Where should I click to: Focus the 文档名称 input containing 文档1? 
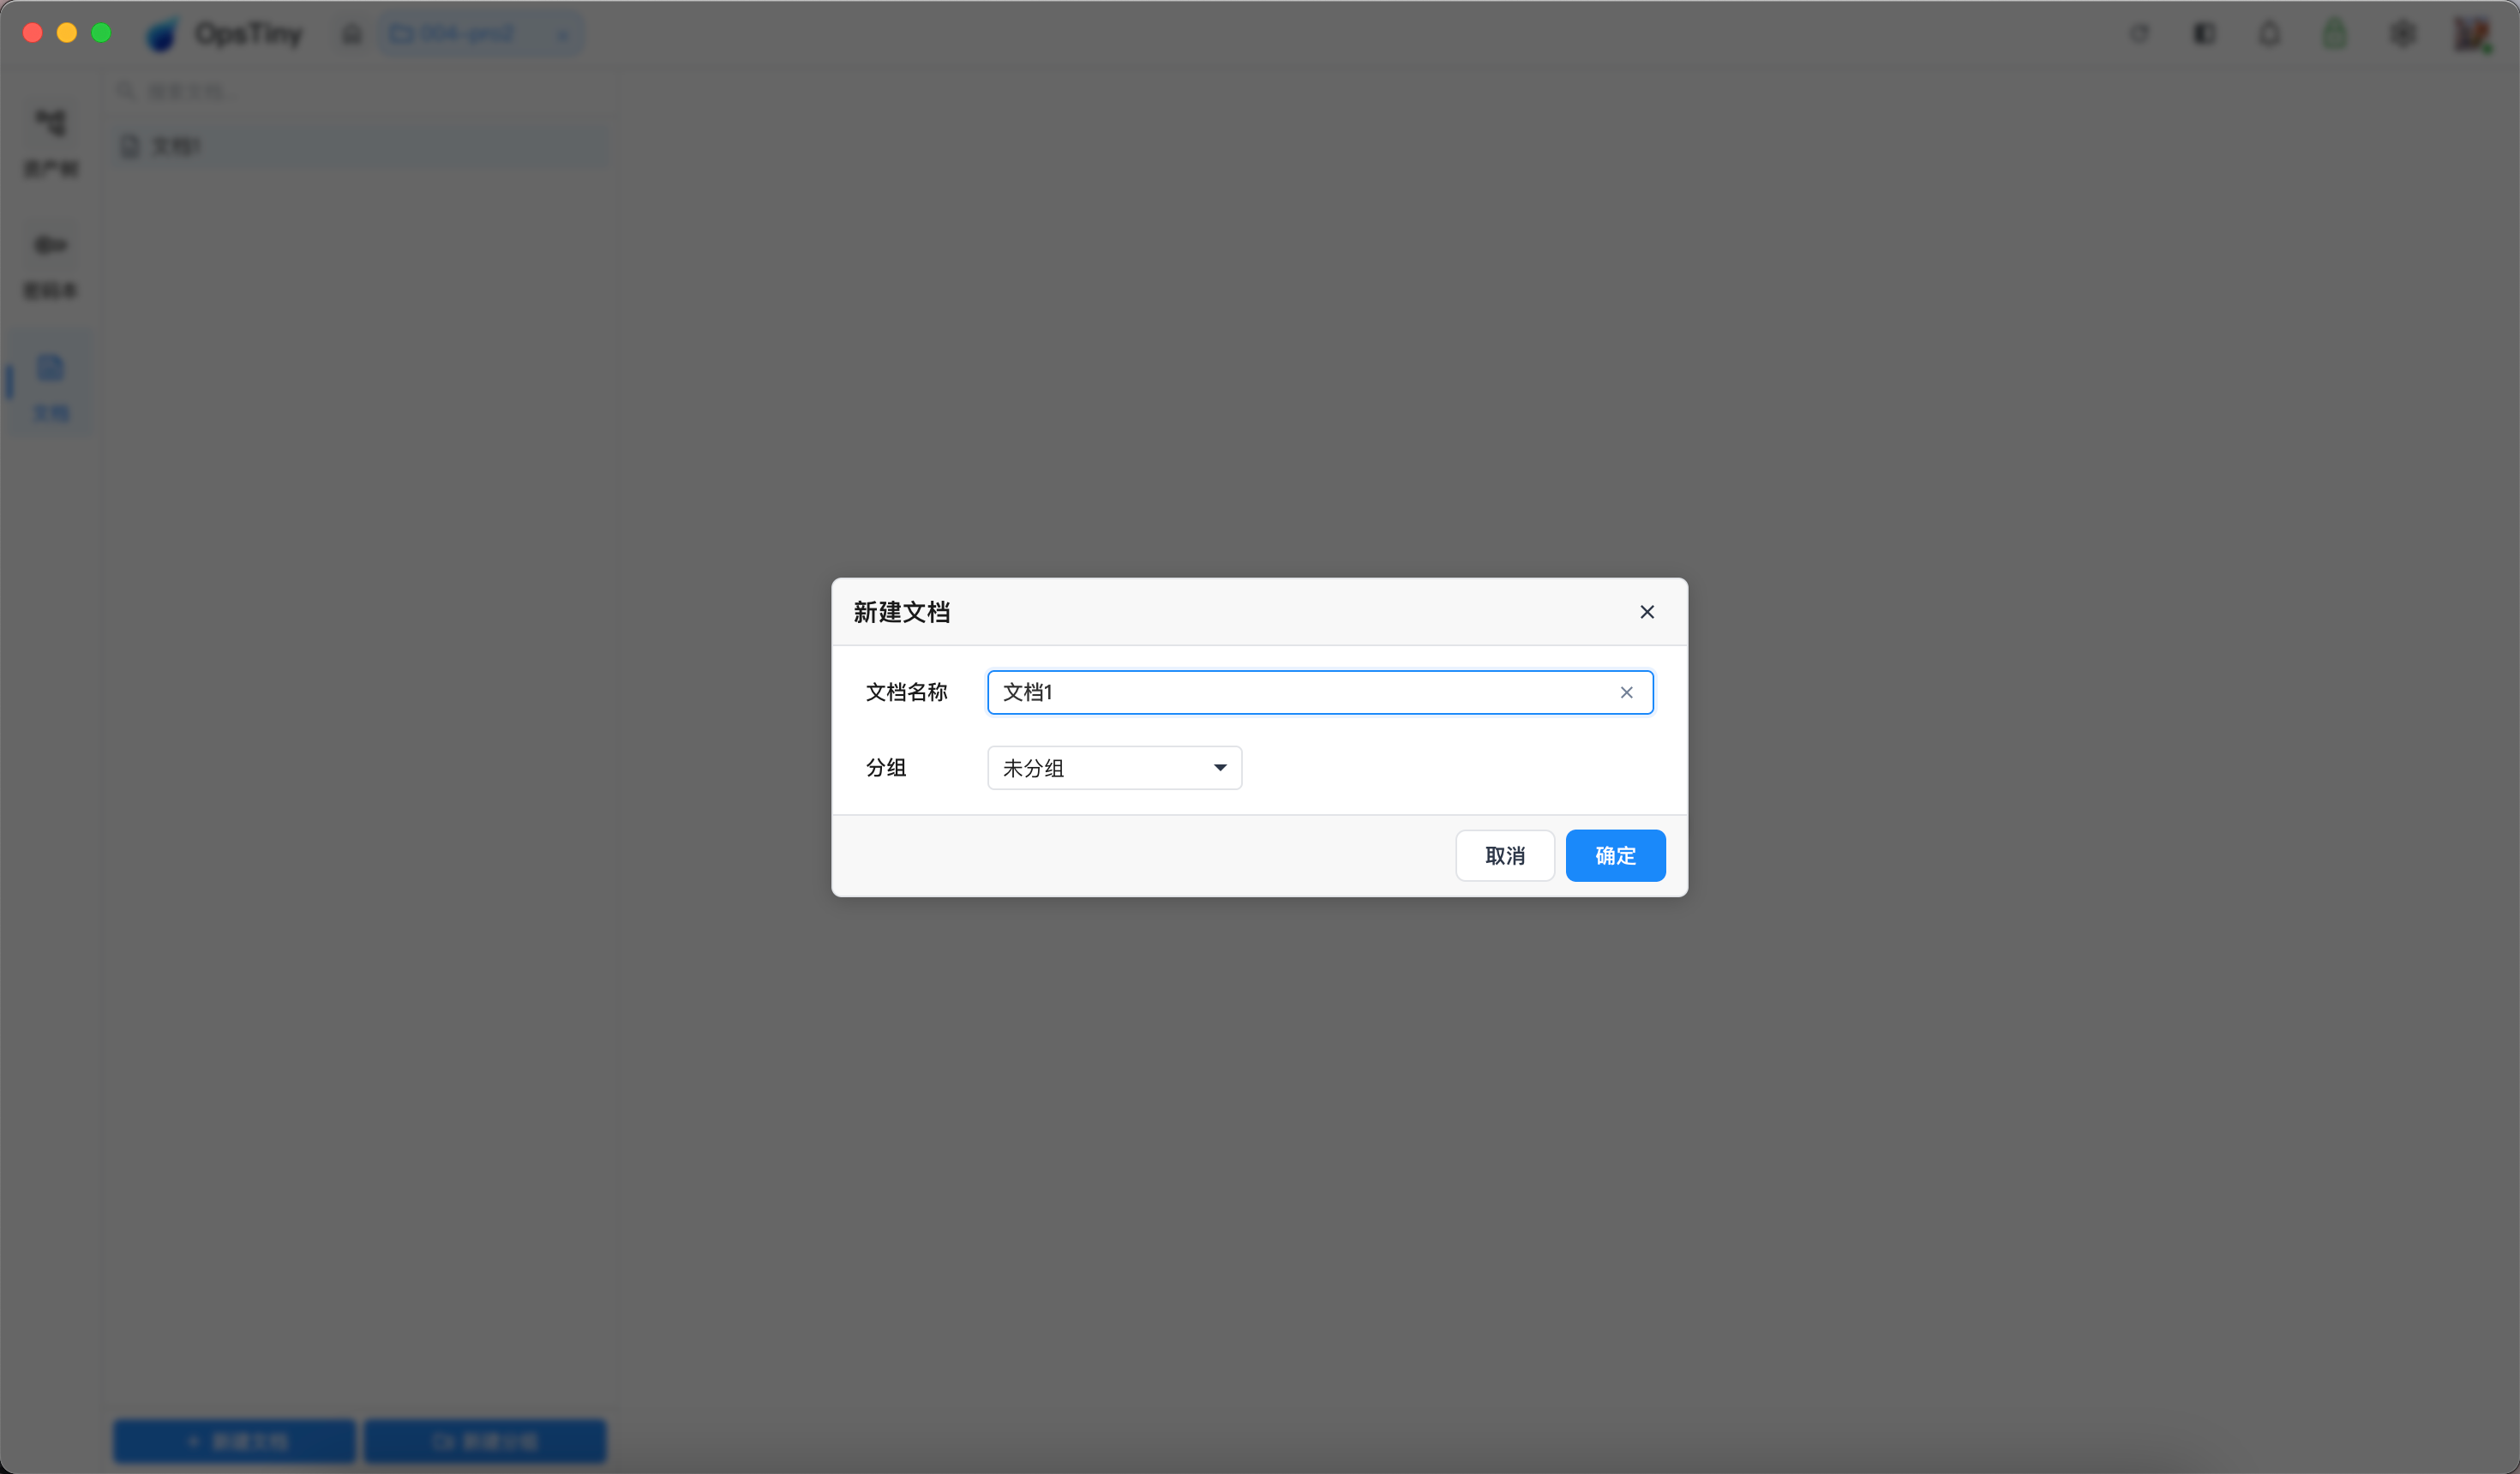pos(1320,692)
